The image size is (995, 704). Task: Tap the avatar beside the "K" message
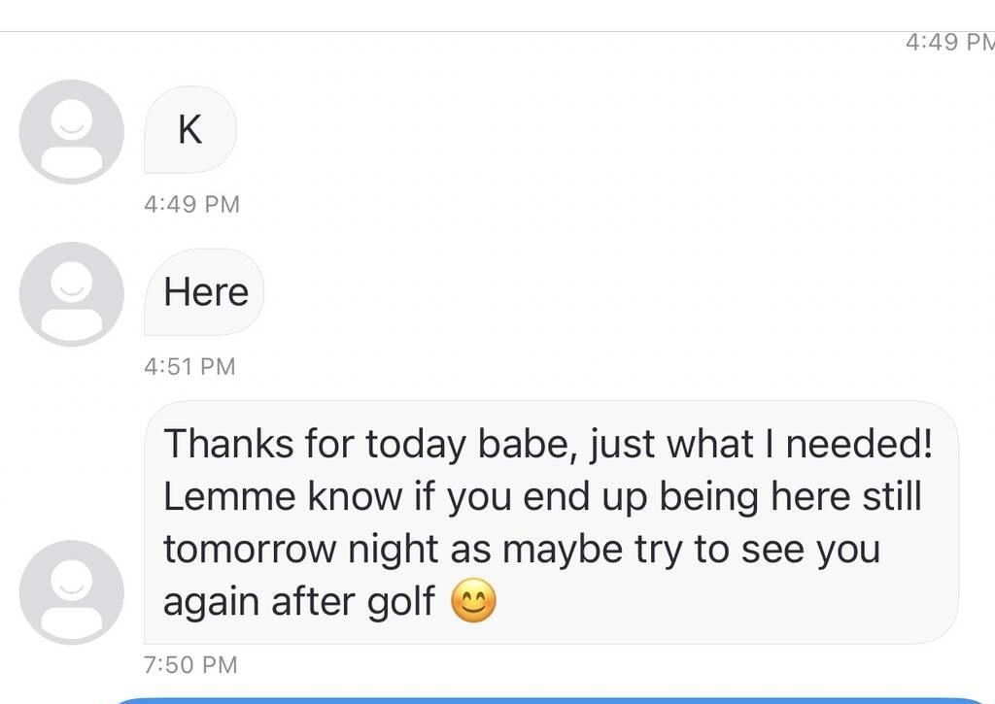[71, 131]
